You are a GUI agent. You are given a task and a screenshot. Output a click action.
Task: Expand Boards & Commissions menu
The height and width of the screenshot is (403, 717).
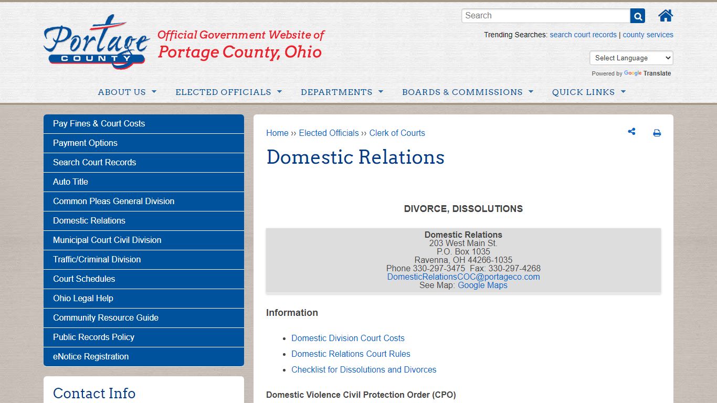468,92
